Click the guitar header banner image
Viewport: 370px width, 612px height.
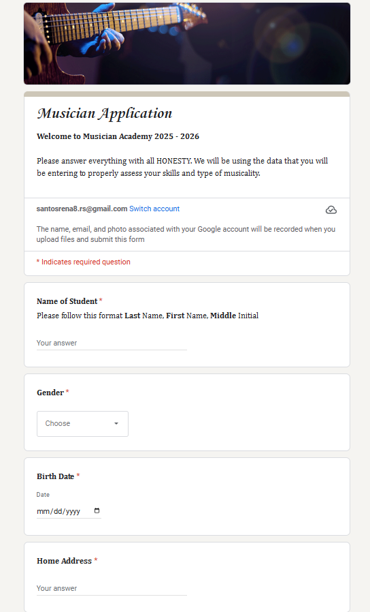click(x=187, y=44)
